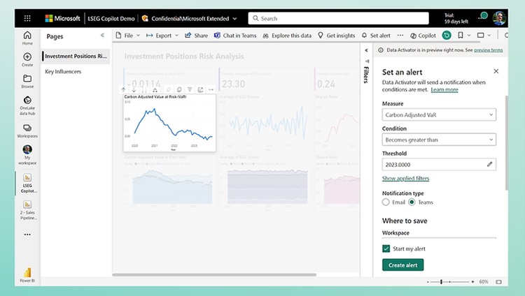Open more options on the VaR visual
Screen dimensions: 525x296
[x=211, y=89]
